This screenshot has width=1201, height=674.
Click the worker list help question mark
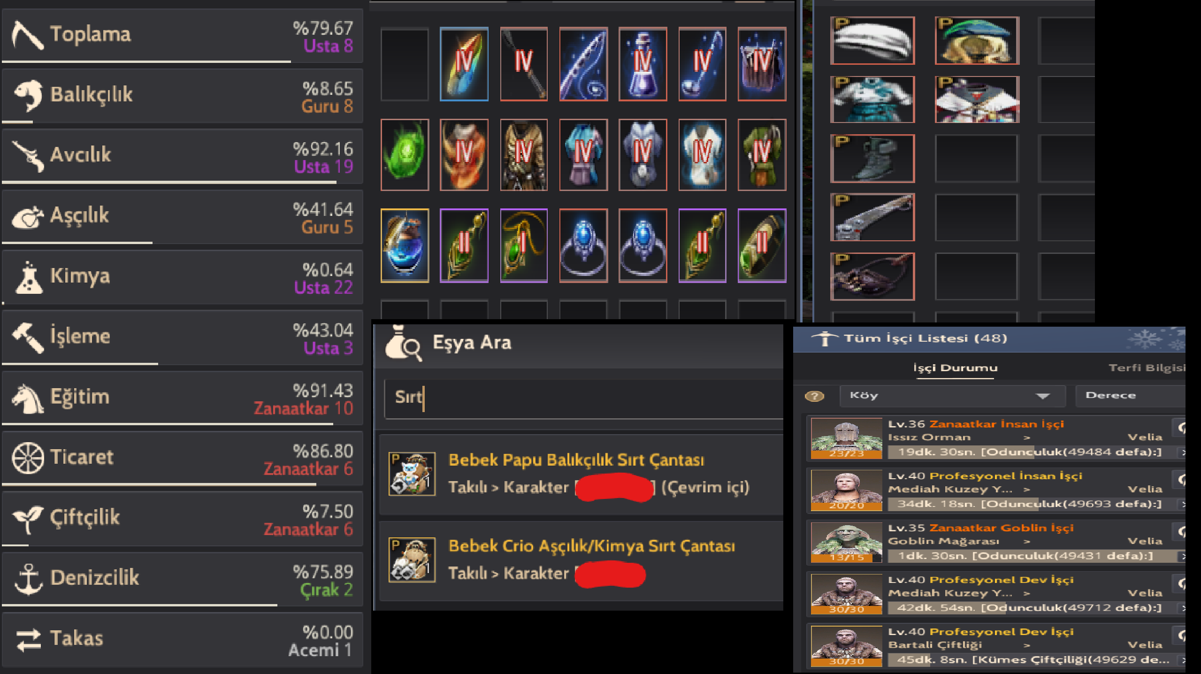pos(814,396)
